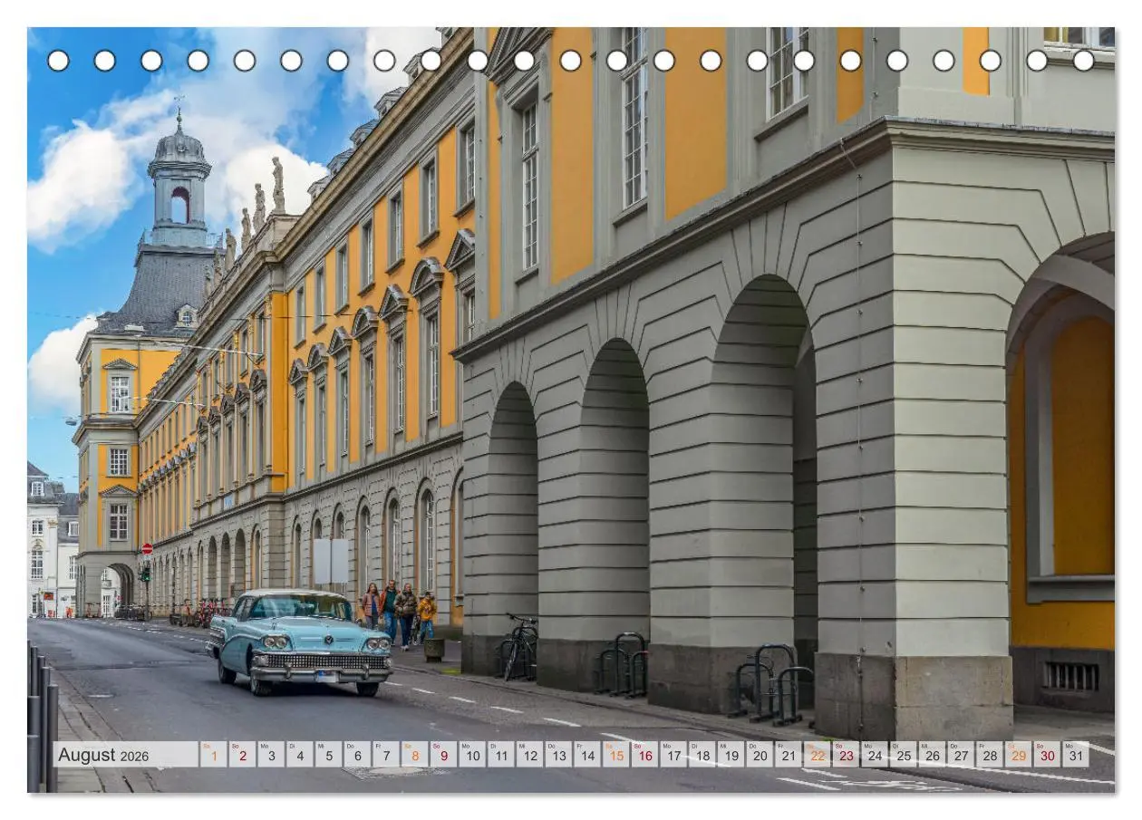1142x820 pixels.
Task: Choose date cell 13
Action: point(558,755)
